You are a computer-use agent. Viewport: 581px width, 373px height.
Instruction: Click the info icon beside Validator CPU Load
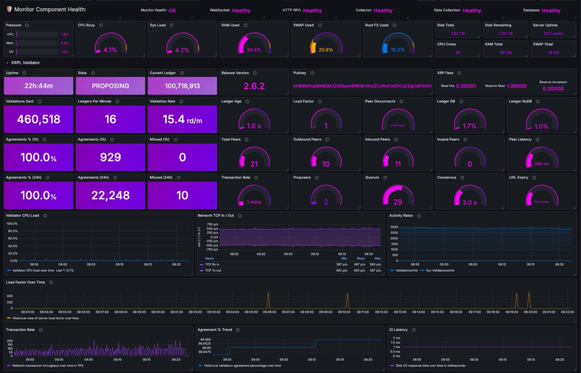pyautogui.click(x=45, y=215)
